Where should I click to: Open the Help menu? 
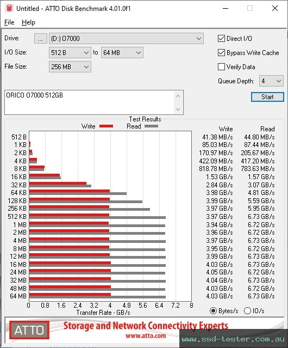28,22
